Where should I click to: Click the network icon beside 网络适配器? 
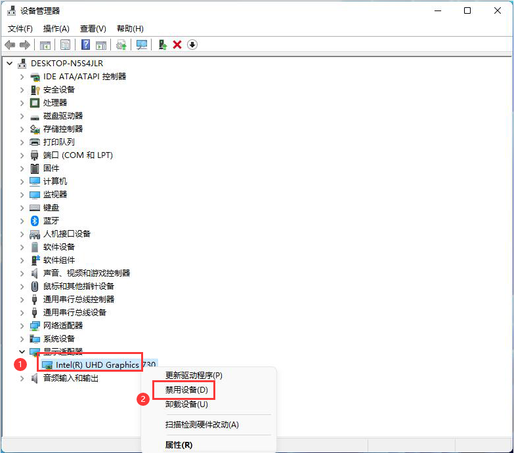click(35, 326)
